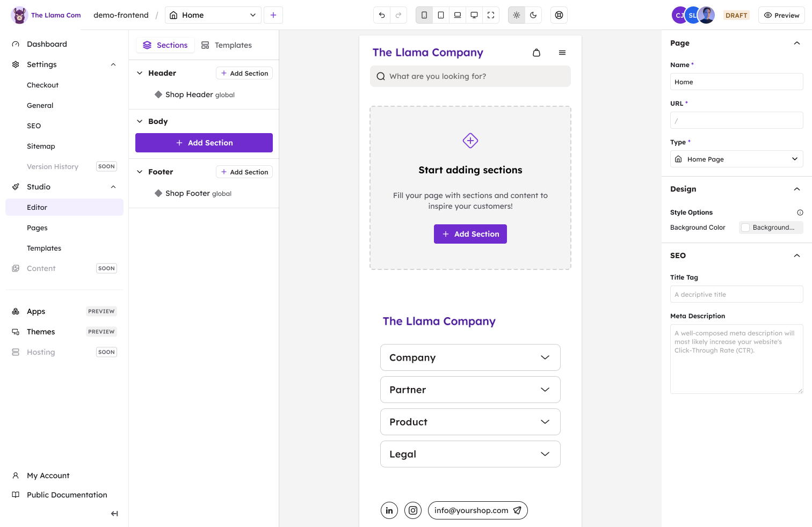Click the purple Add Section button under Body
Screen dimensions: 812x527
(204, 143)
